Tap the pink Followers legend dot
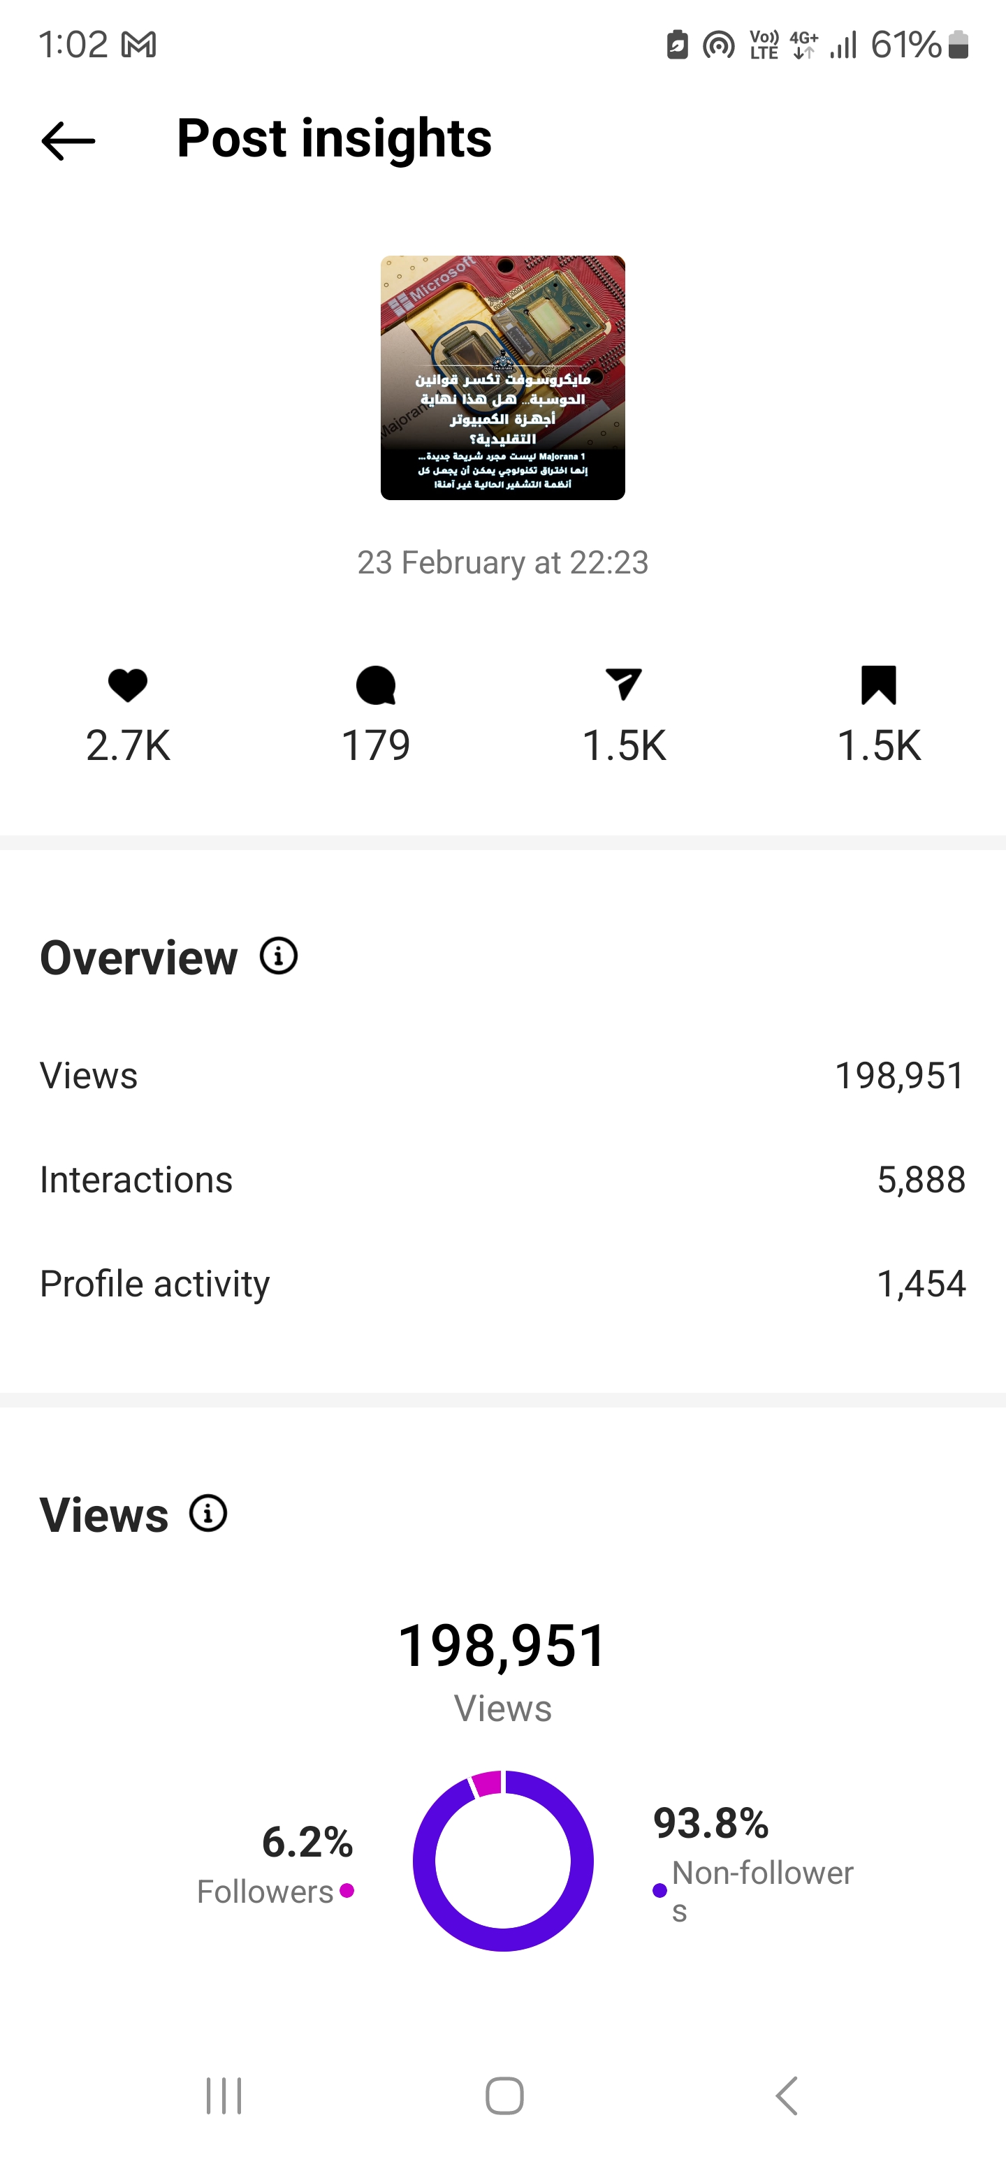Viewport: 1006px width, 2157px height. coord(347,1891)
